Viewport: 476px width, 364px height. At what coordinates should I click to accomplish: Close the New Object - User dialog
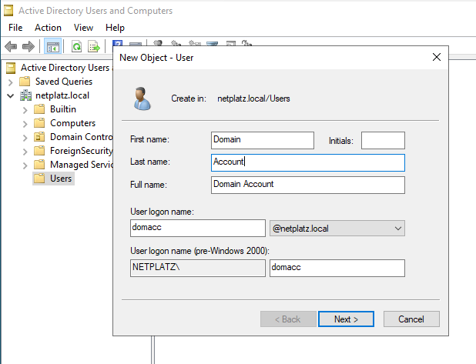(437, 57)
